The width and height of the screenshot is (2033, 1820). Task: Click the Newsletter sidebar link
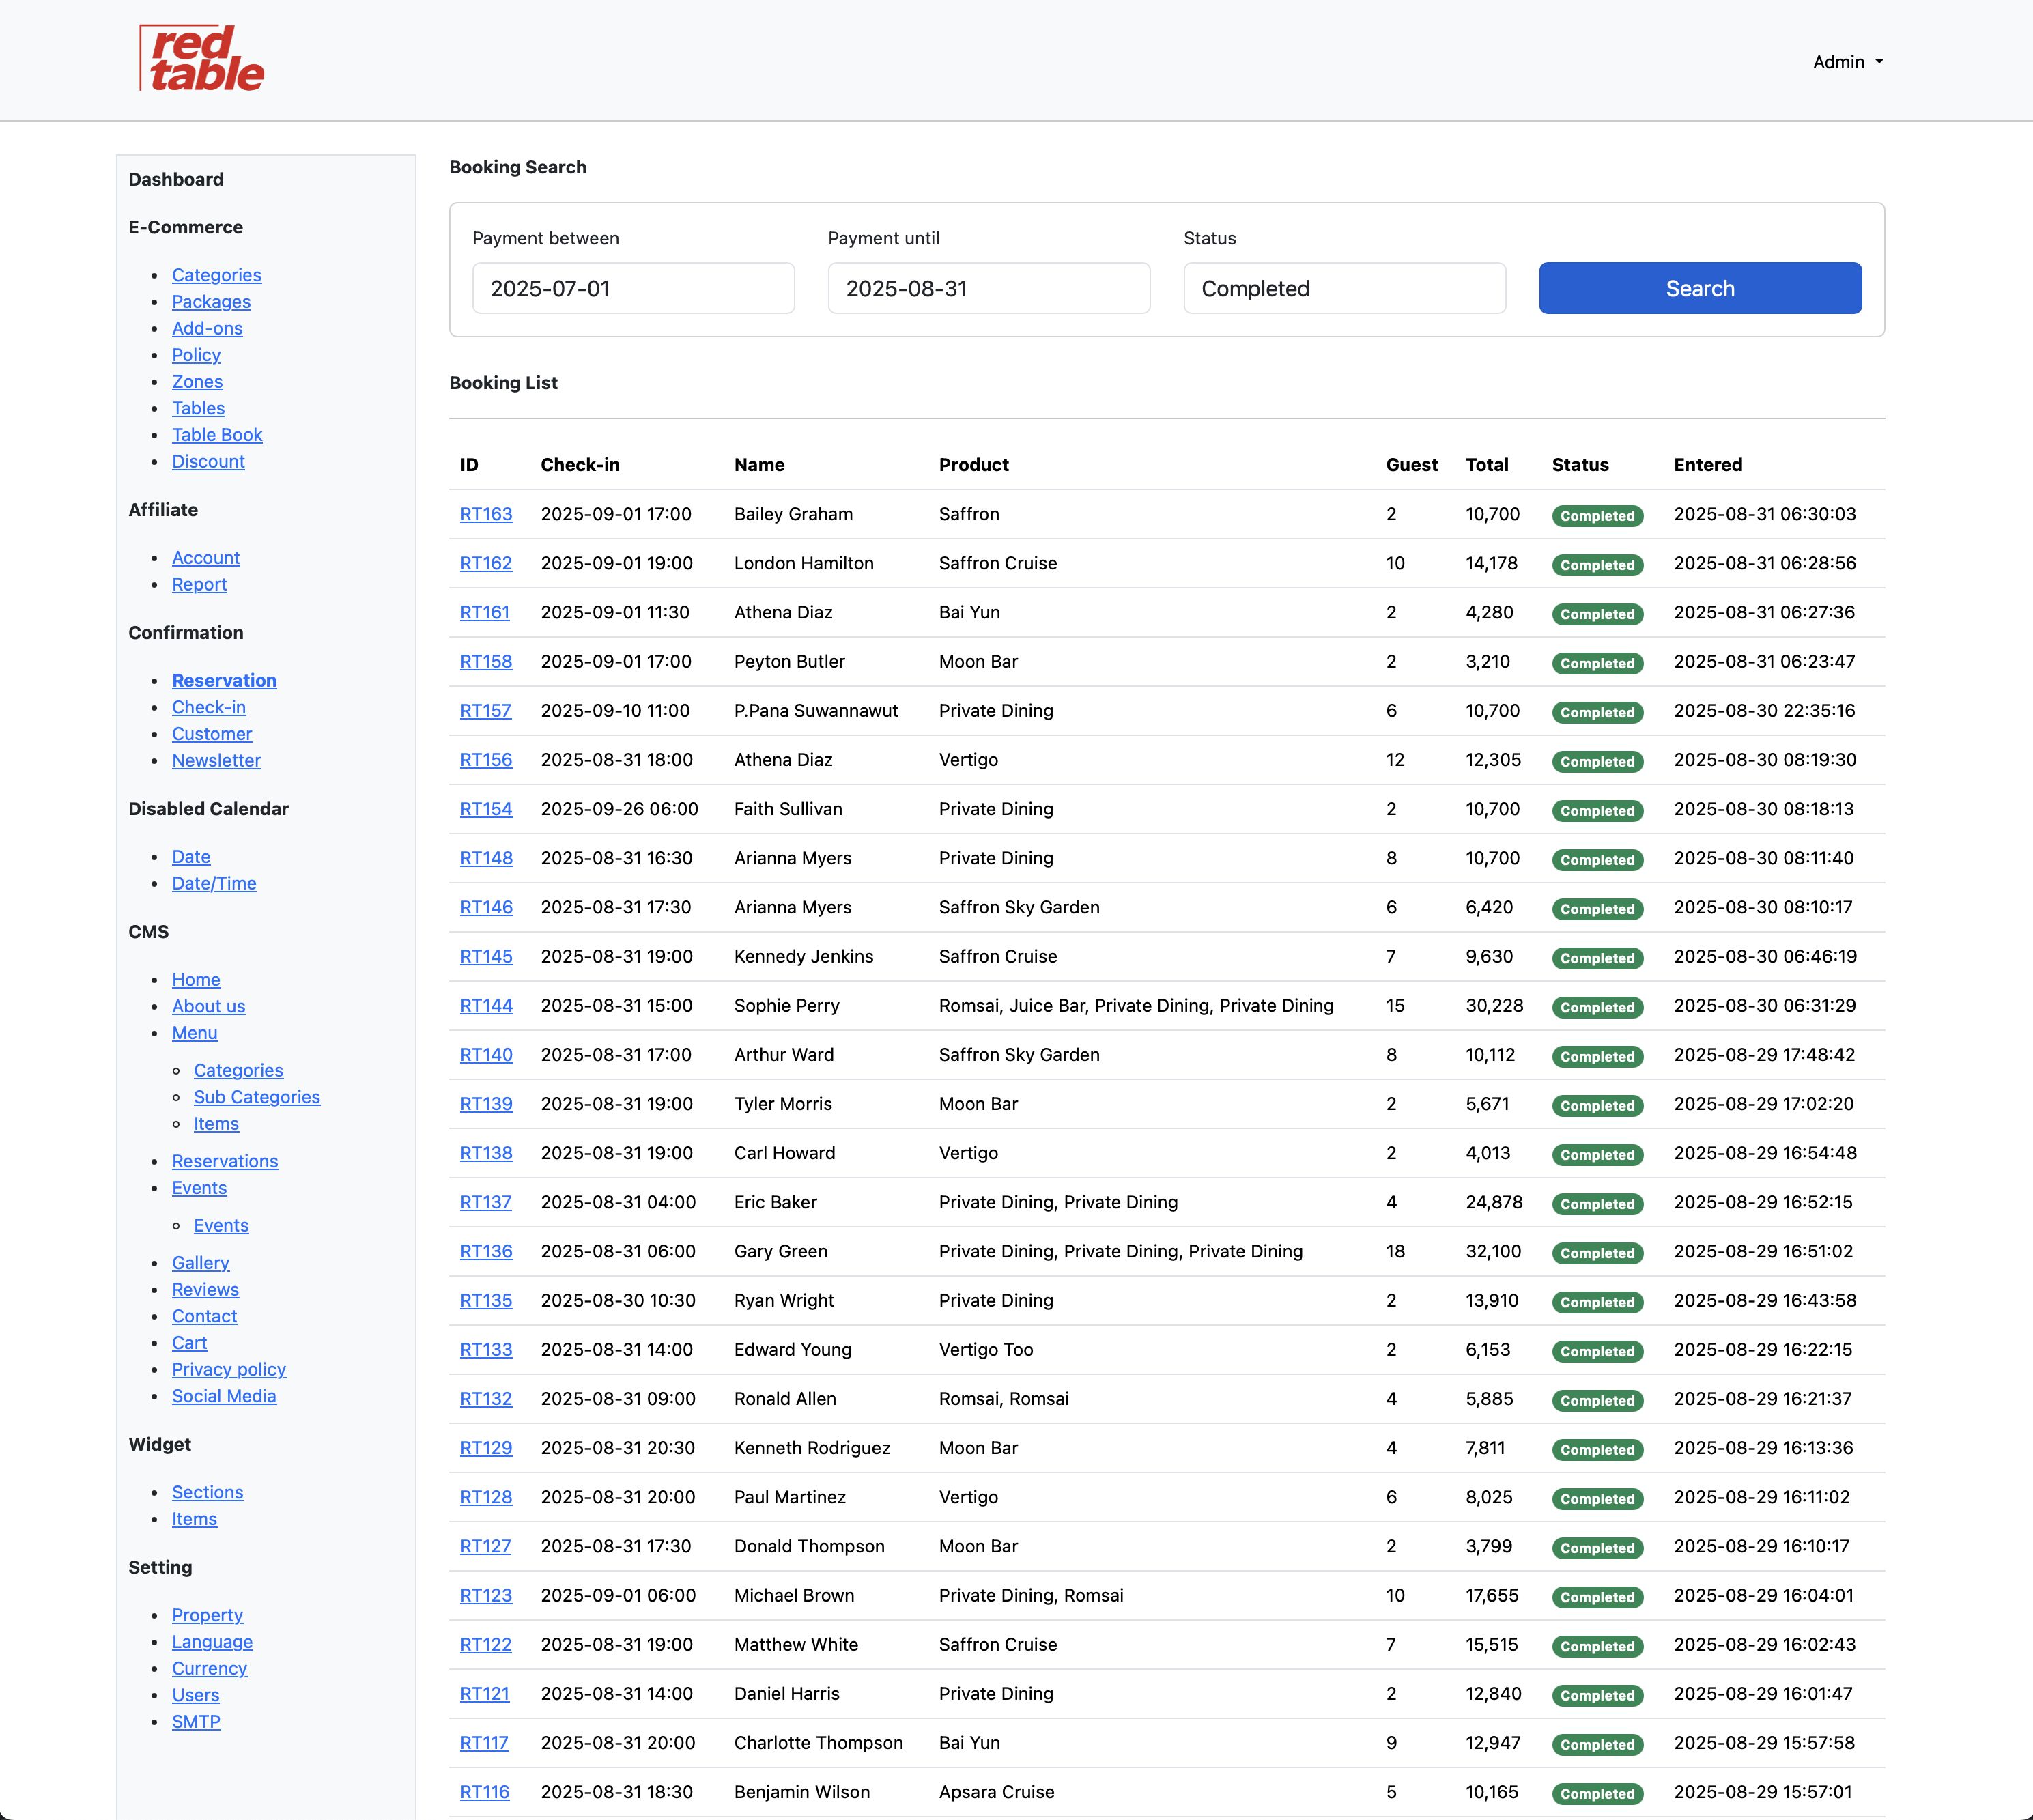(x=216, y=760)
